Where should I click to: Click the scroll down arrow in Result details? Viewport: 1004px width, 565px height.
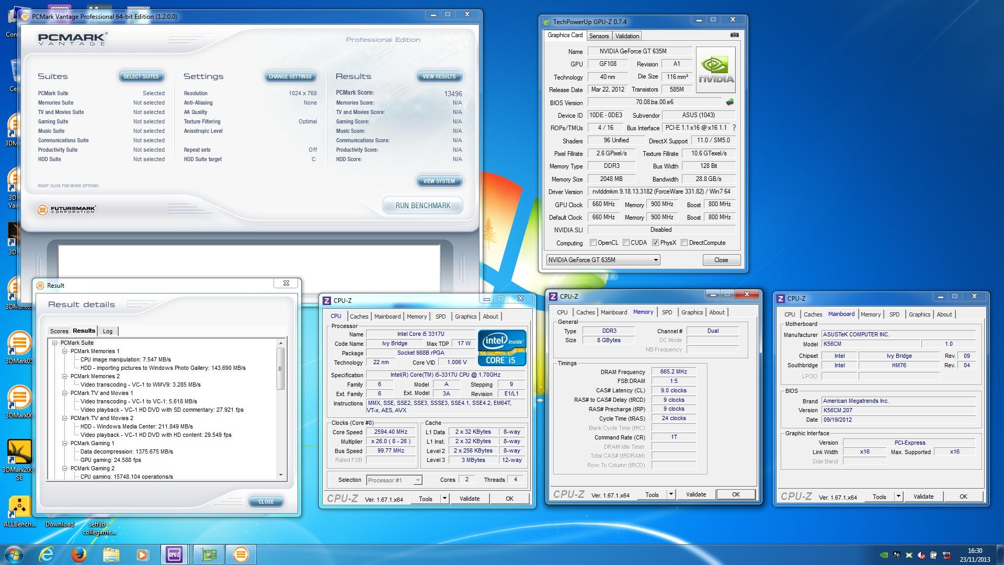281,475
